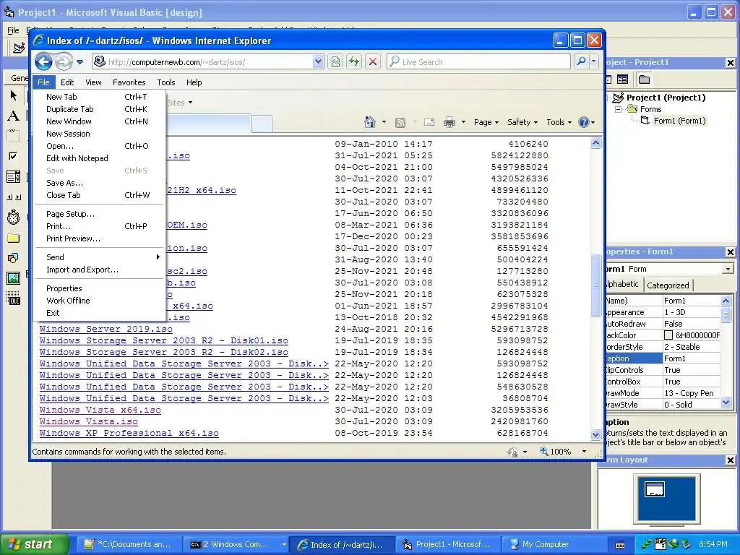This screenshot has height=555, width=740.
Task: Print the page using the printer icon
Action: tap(449, 122)
